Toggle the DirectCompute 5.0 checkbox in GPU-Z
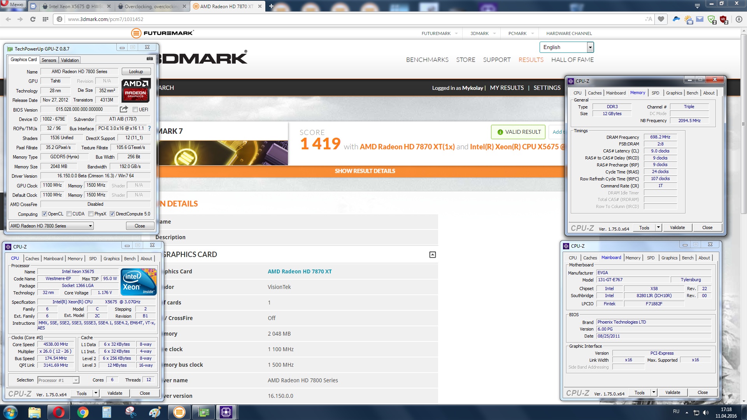Screen dimensions: 747x420 (x=112, y=214)
